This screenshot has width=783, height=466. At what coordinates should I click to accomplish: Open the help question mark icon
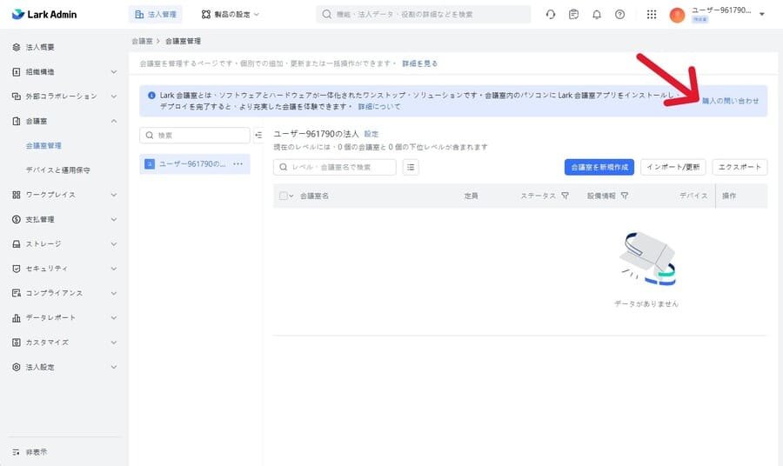[619, 15]
